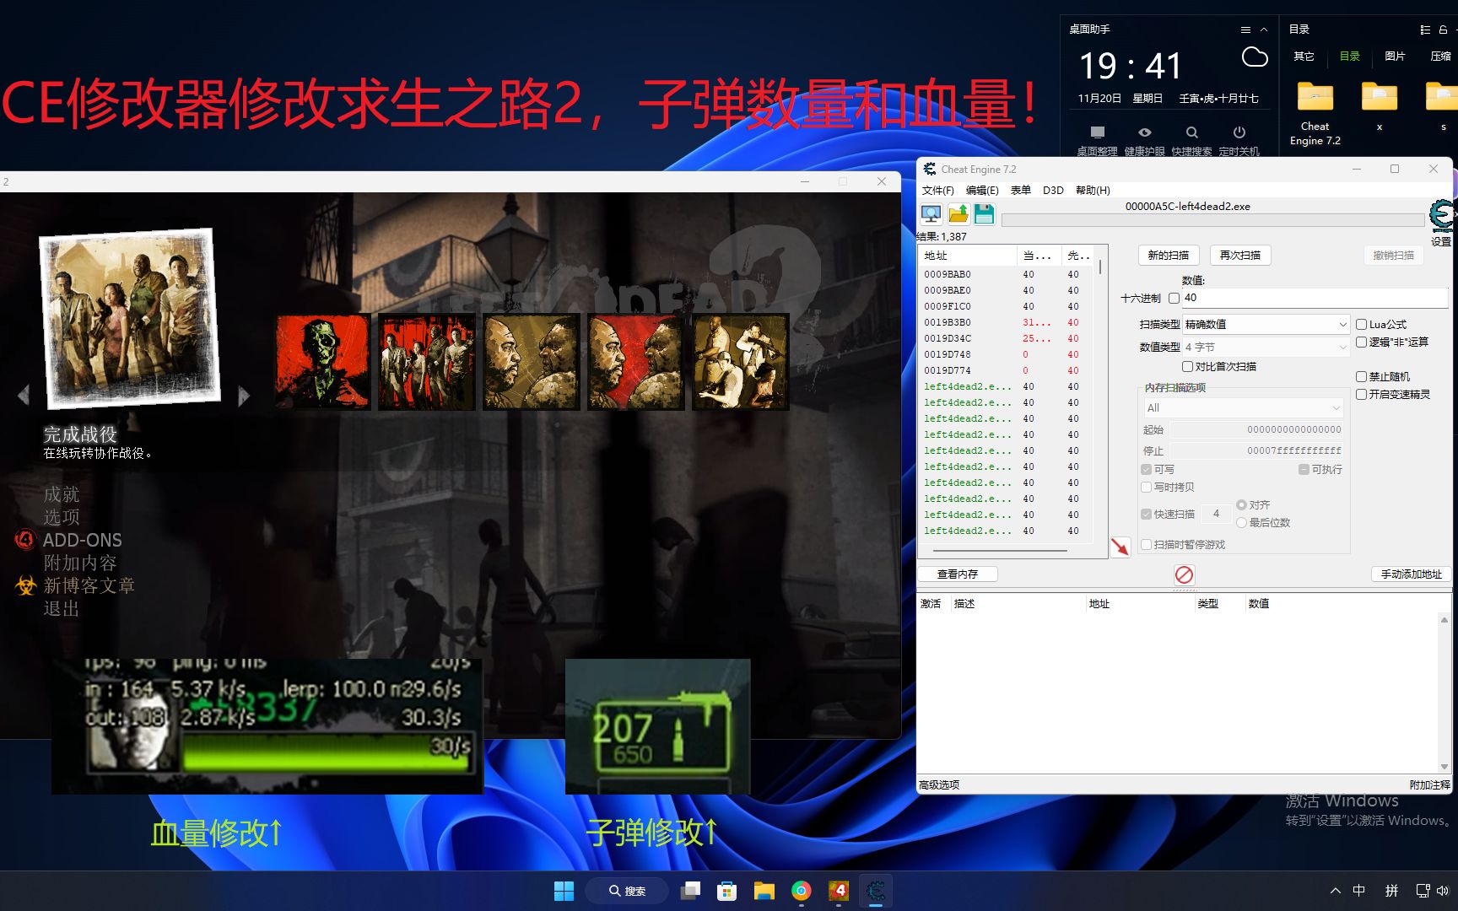Viewport: 1458px width, 911px height.
Task: Select the 对齐 alignment radio button
Action: 1241,504
